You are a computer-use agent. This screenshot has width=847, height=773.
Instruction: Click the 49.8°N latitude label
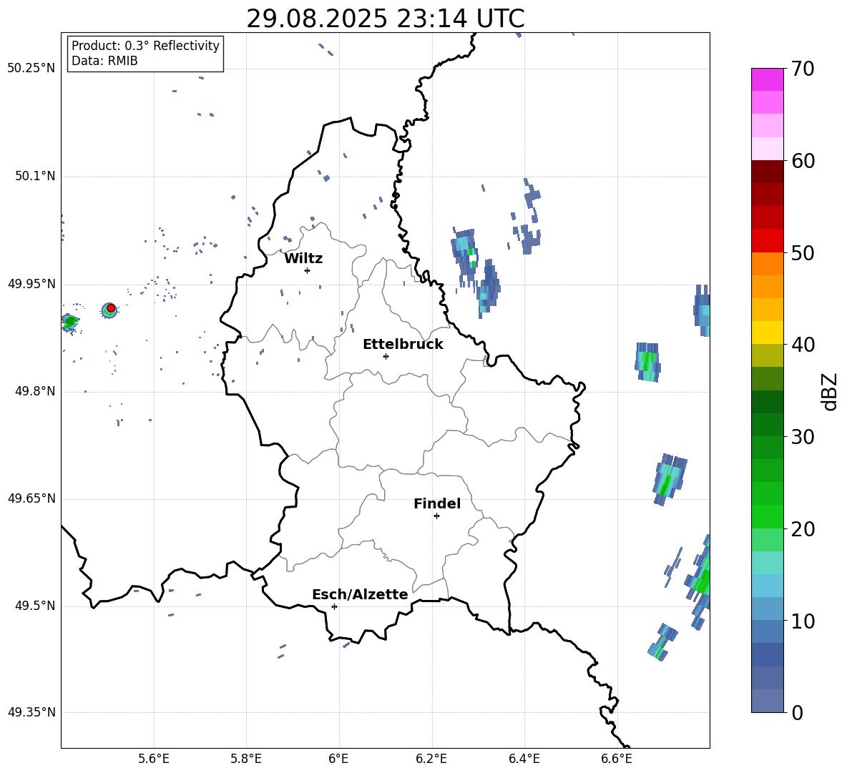click(x=34, y=391)
